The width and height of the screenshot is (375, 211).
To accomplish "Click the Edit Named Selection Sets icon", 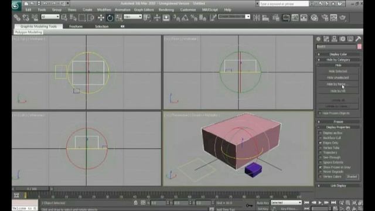I will (x=213, y=18).
